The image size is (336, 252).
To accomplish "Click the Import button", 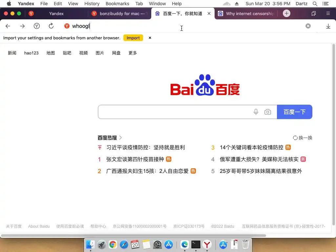I will (x=133, y=38).
